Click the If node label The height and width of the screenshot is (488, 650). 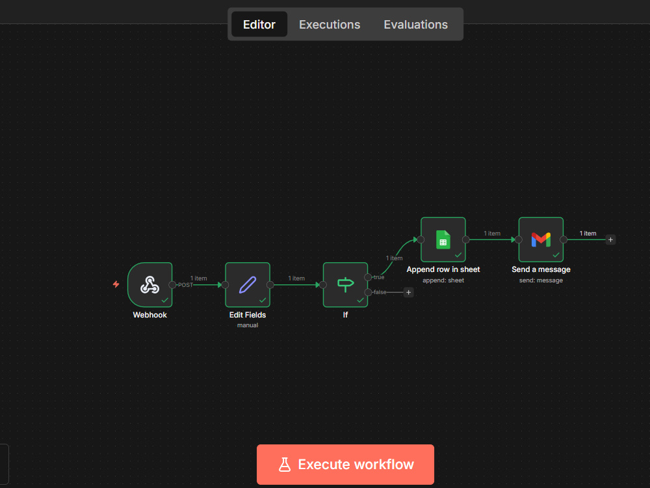pyautogui.click(x=345, y=315)
